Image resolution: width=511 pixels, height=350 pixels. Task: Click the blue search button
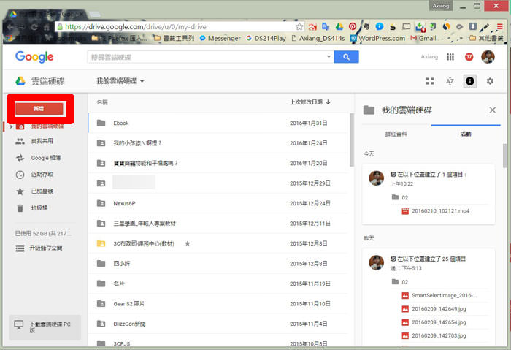pos(346,57)
